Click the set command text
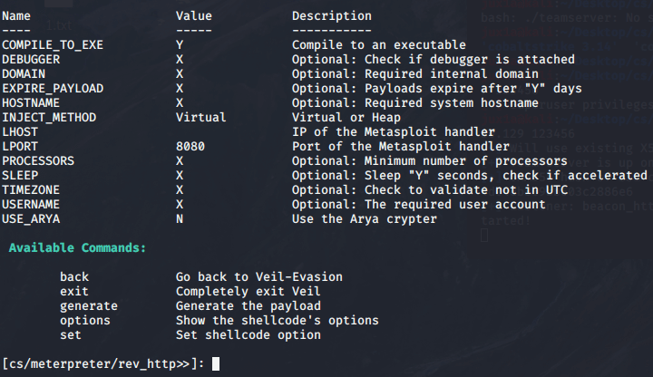Viewport: 653px width, 377px height. (71, 335)
